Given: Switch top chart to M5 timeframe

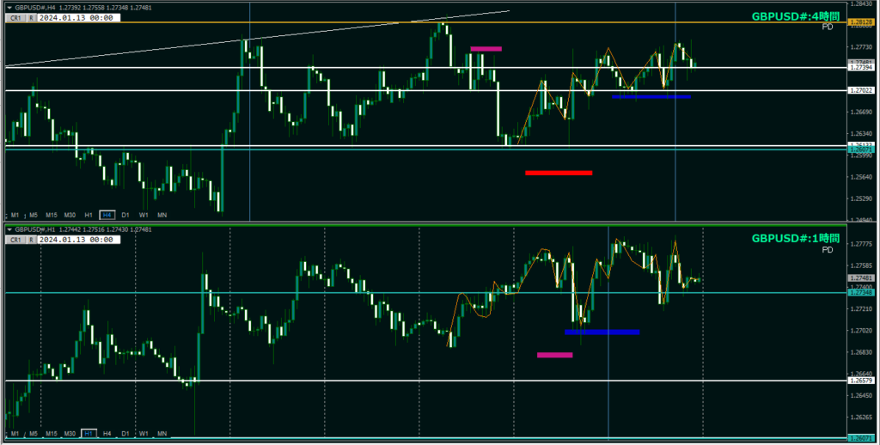Looking at the screenshot, I should pyautogui.click(x=34, y=215).
